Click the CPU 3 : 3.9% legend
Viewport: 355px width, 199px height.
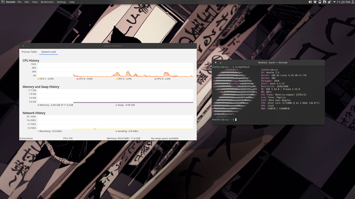click(124, 79)
